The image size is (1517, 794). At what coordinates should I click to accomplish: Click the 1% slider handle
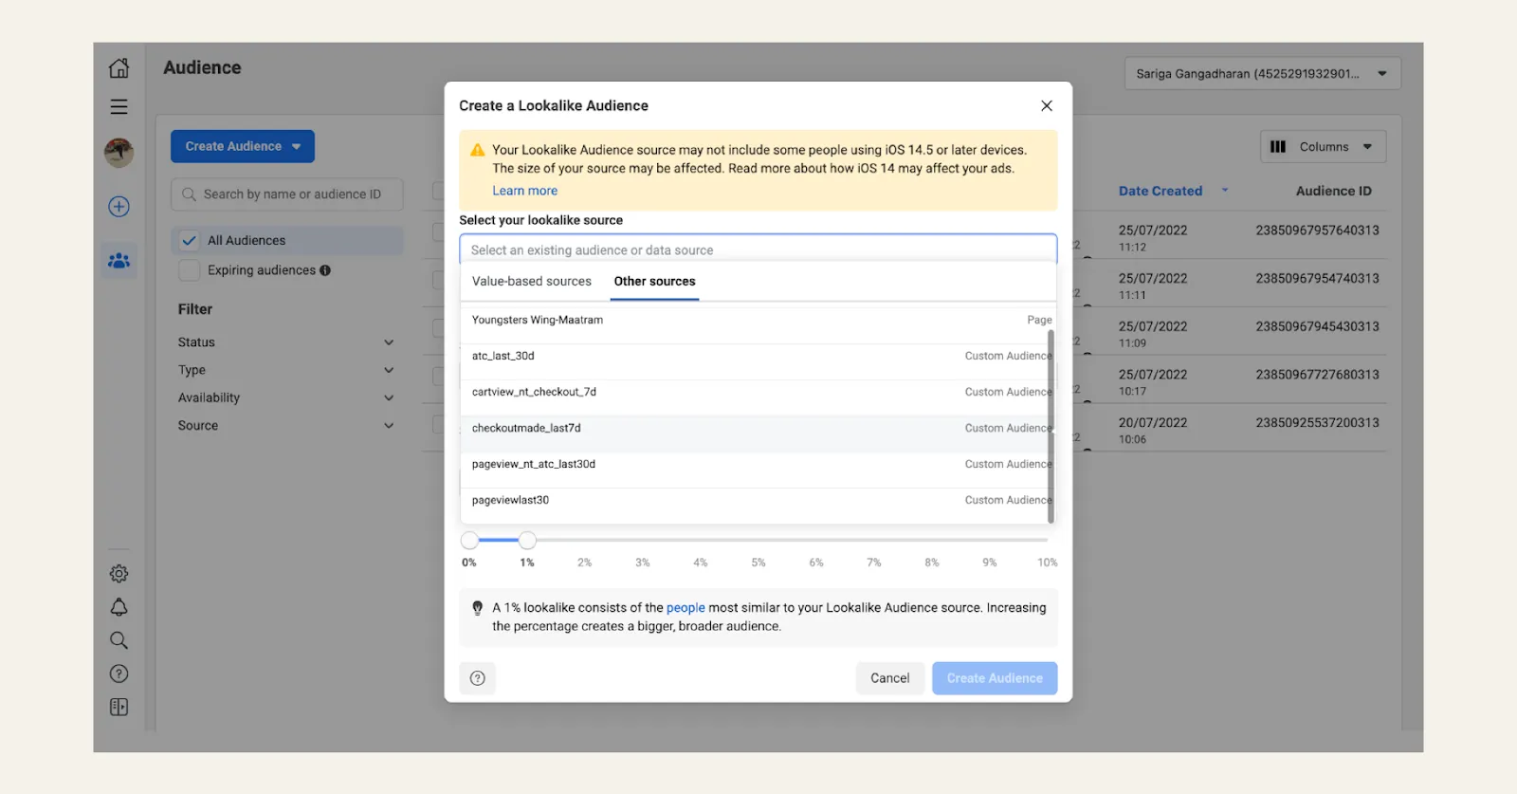527,541
